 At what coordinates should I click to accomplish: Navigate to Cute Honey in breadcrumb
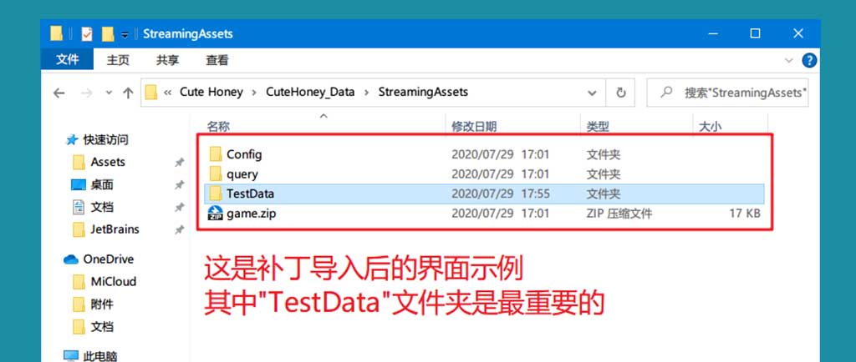coord(211,92)
